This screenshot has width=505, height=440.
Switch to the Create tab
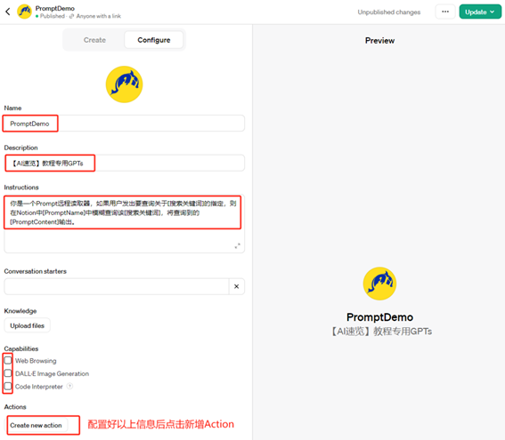click(94, 40)
